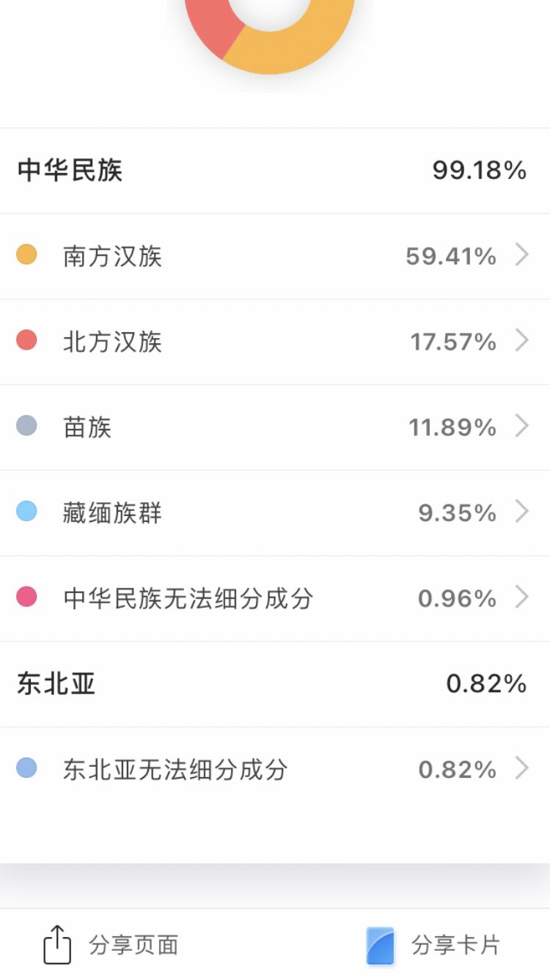Select the 东北亚 0.82% header row
The image size is (550, 978).
[x=275, y=684]
